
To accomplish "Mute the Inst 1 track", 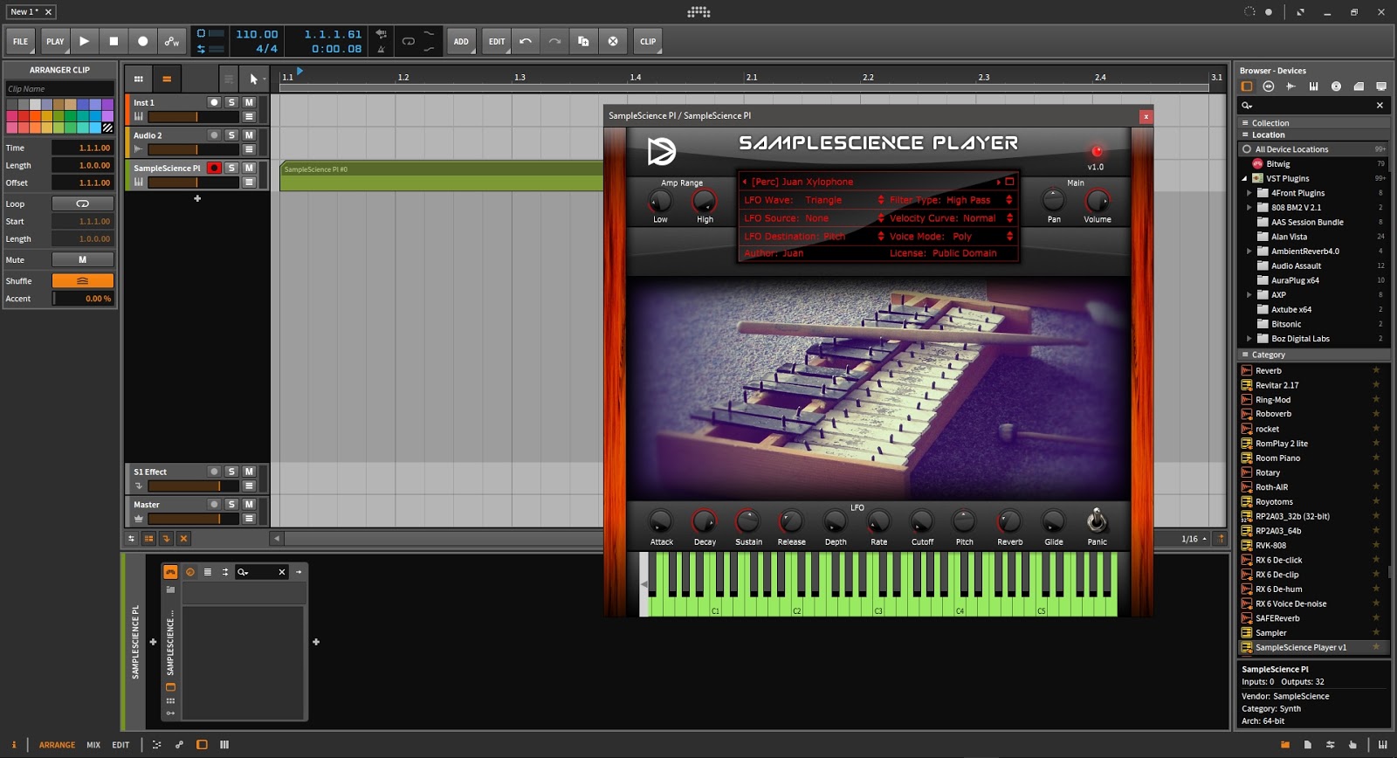I will (249, 102).
